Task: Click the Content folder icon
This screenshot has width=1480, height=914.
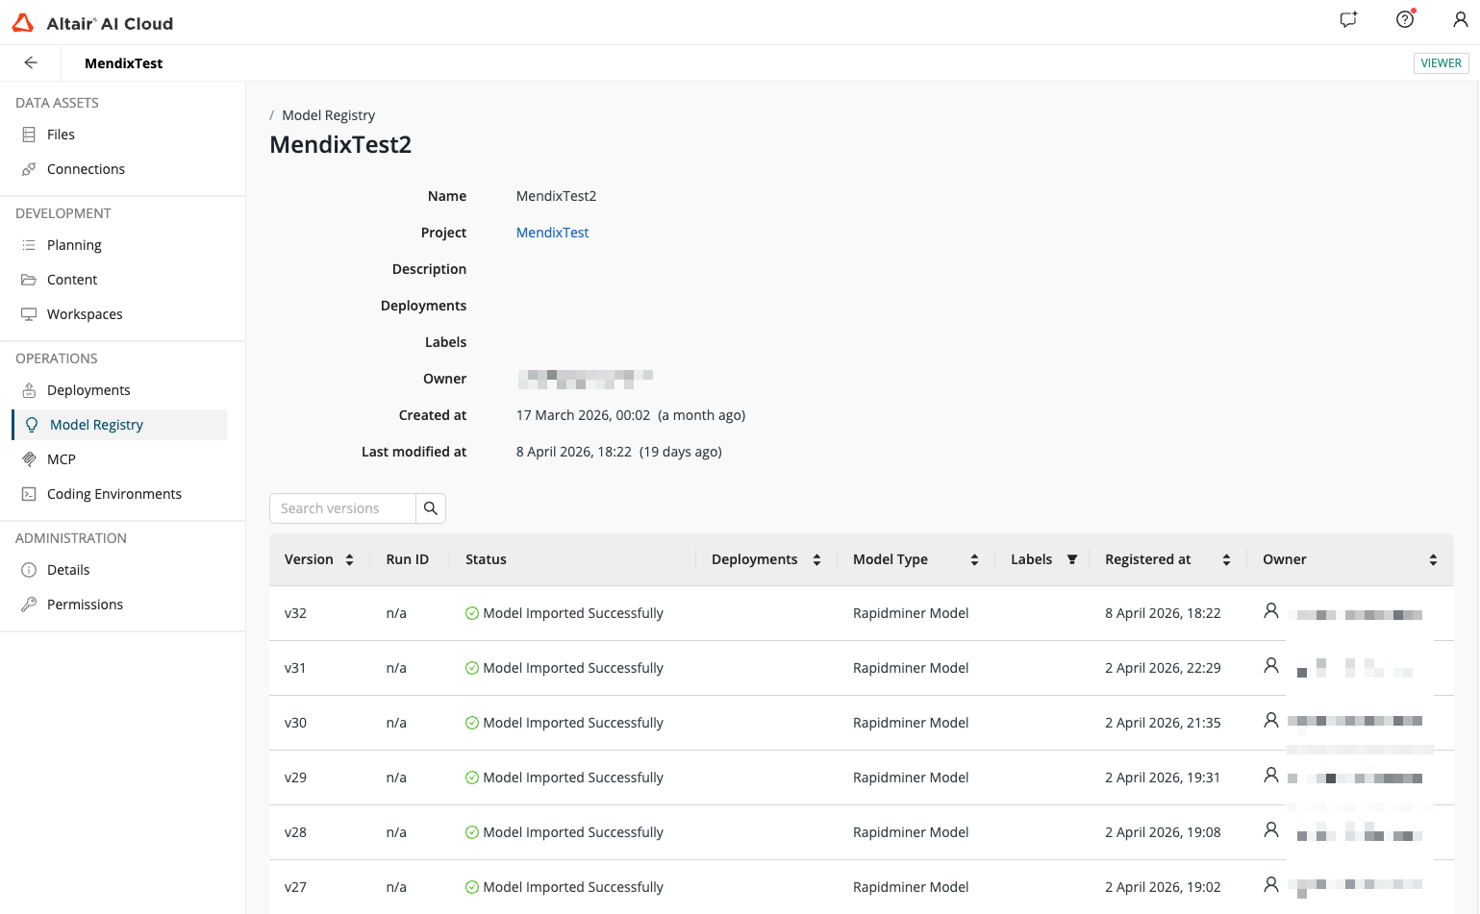Action: [x=29, y=280]
